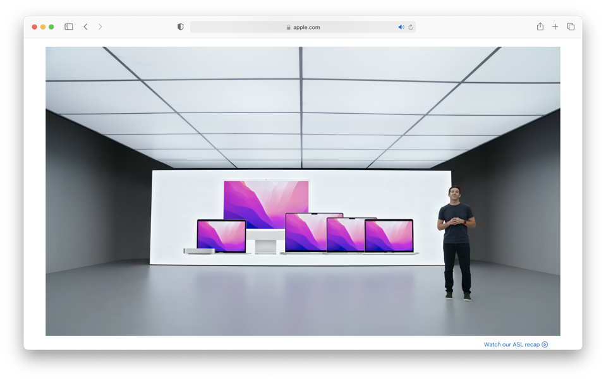The image size is (606, 381).
Task: Mute the tab audio speaker icon
Action: (x=401, y=27)
